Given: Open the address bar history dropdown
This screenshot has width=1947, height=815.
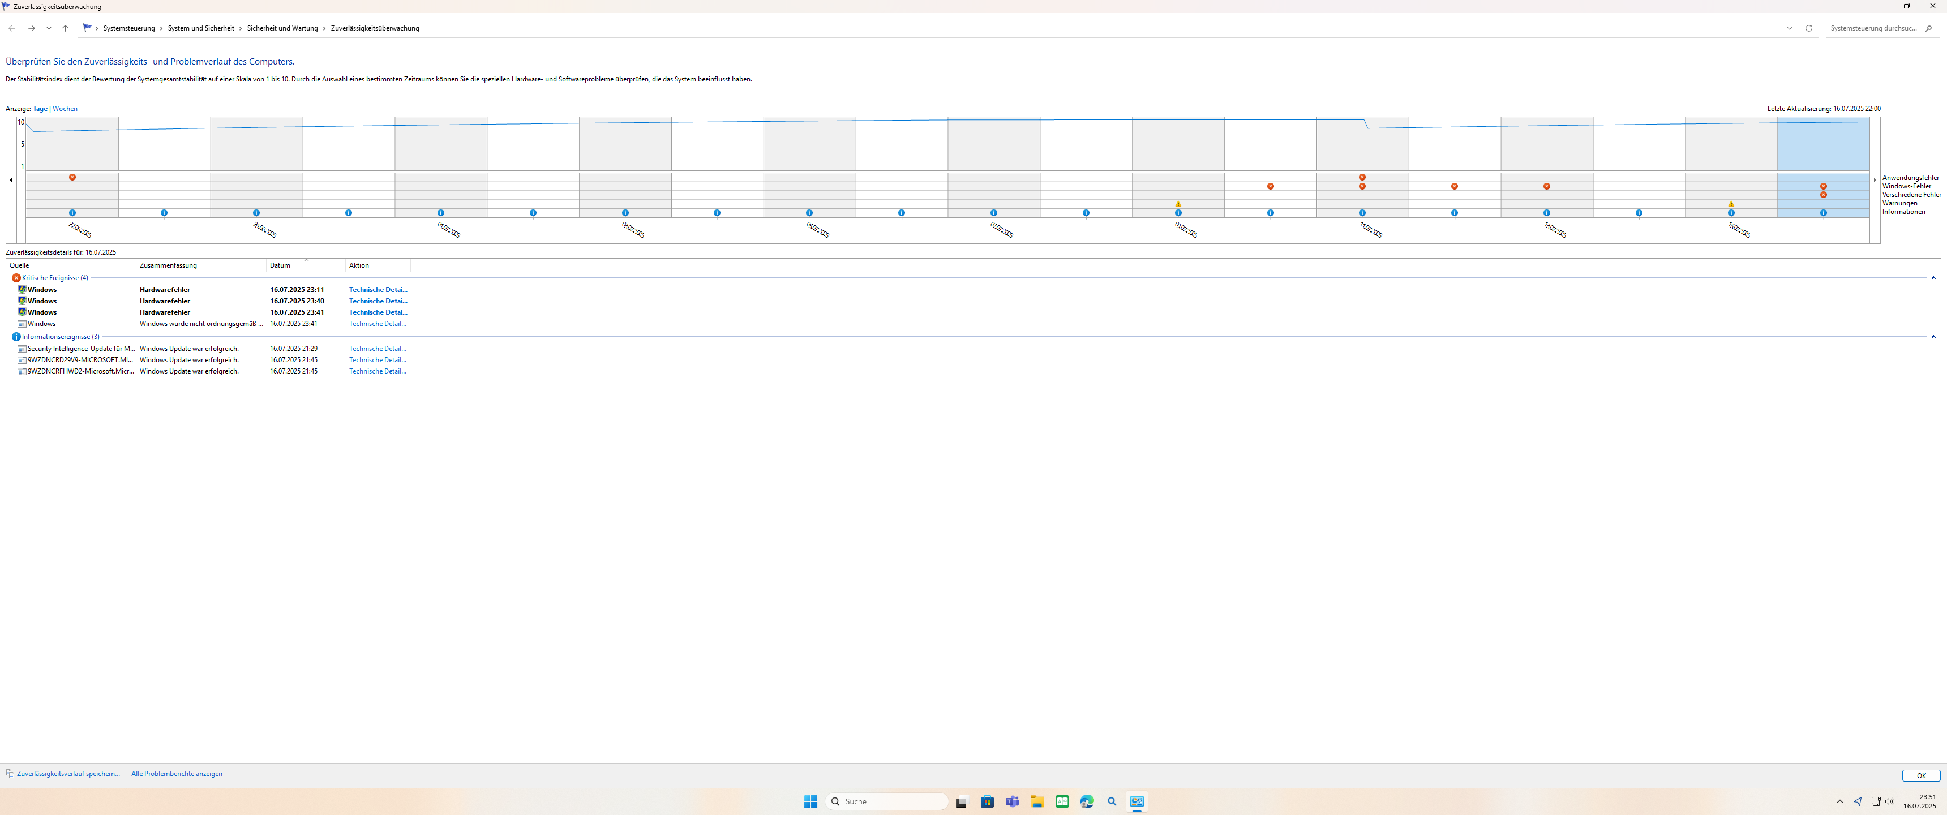Looking at the screenshot, I should tap(1789, 28).
